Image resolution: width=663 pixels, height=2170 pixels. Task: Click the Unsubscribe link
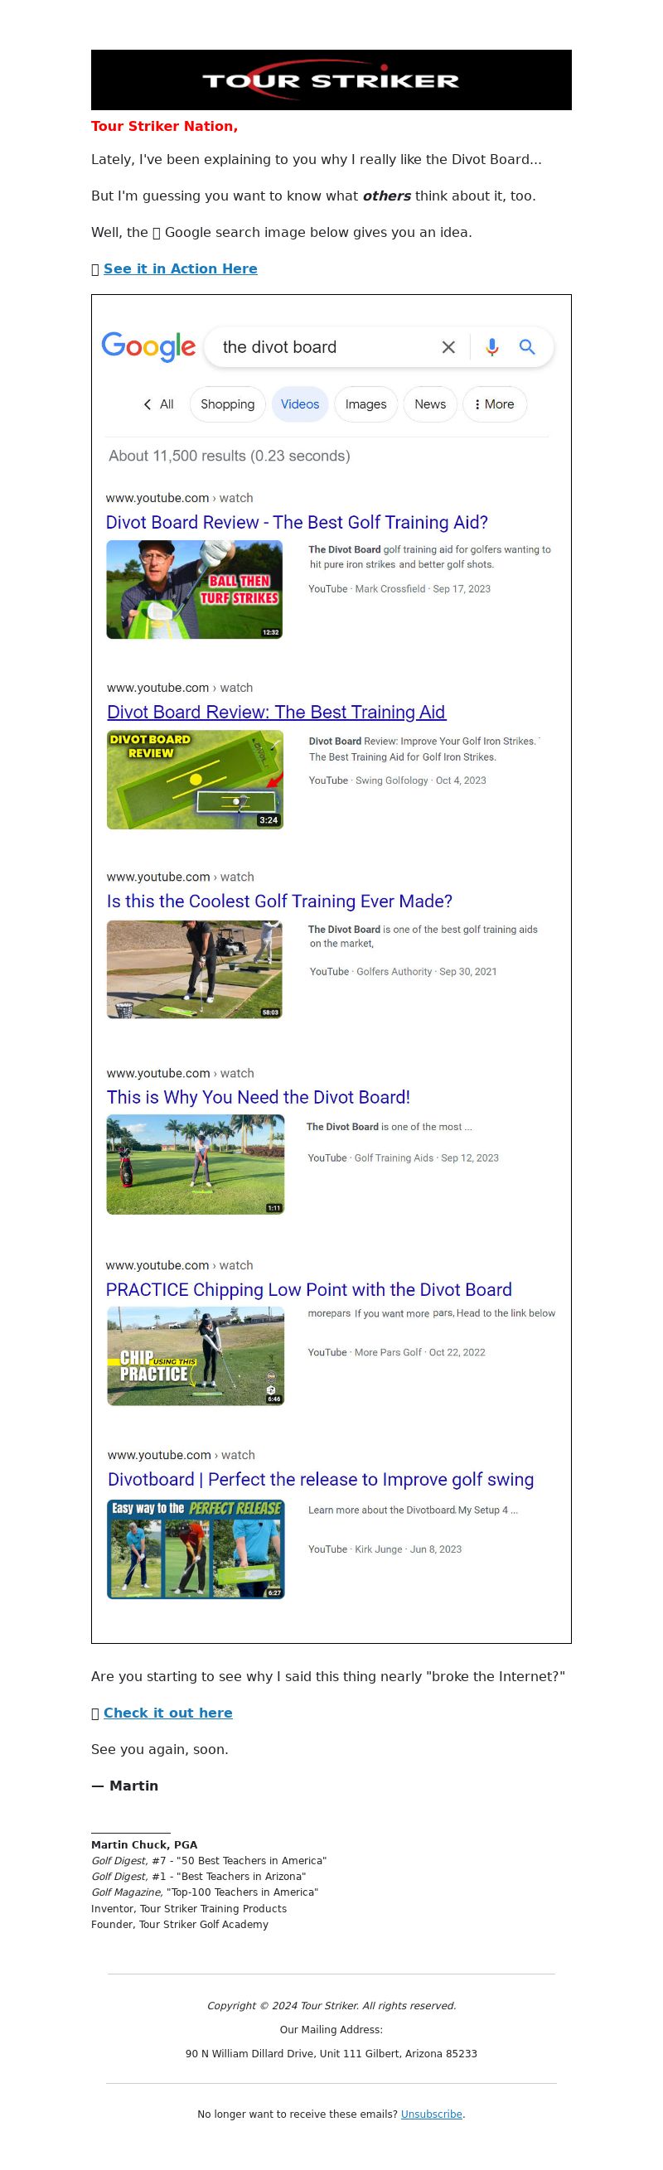pyautogui.click(x=431, y=2114)
